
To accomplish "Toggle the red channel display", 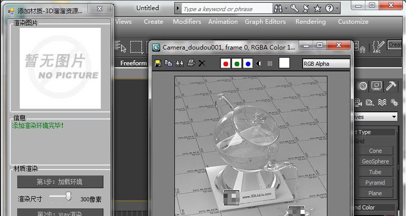I will click(226, 63).
